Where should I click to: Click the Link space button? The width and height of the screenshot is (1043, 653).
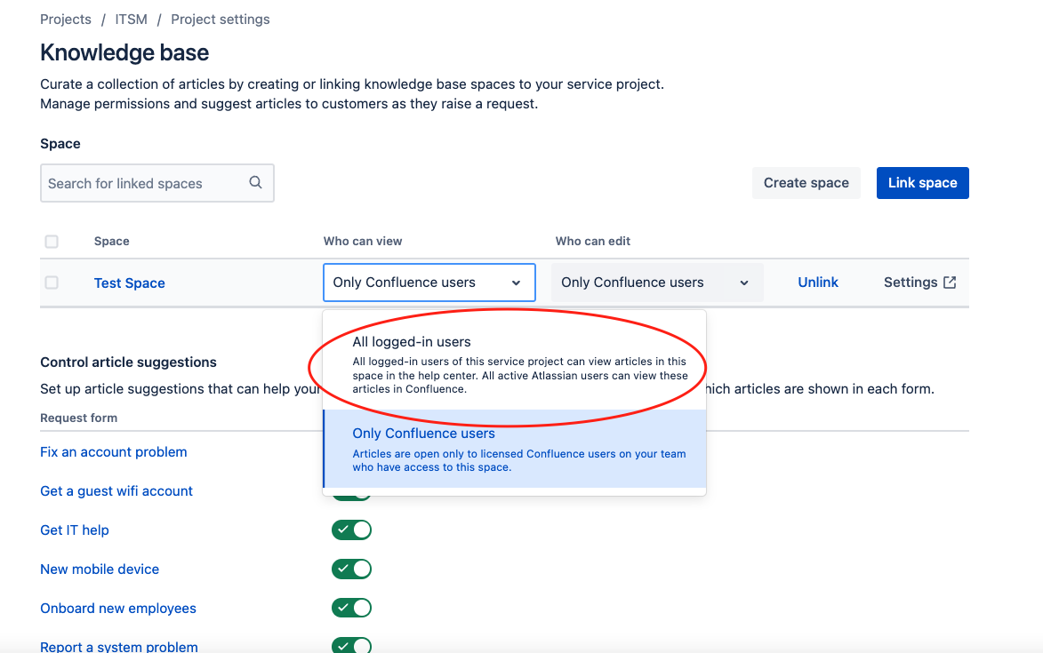923,183
